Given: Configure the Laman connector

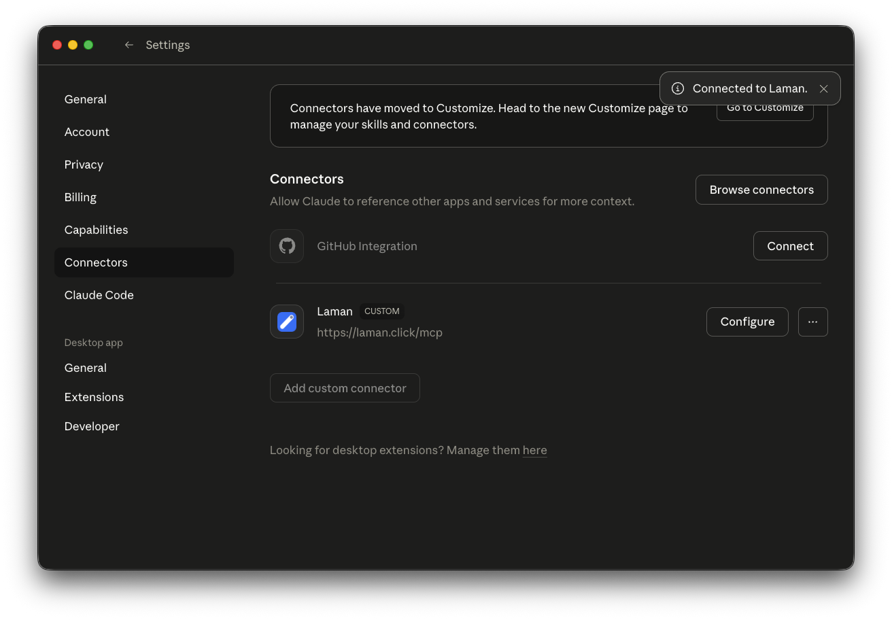Looking at the screenshot, I should (747, 322).
